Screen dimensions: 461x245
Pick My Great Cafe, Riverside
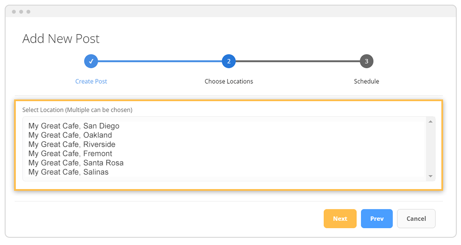[x=72, y=144]
